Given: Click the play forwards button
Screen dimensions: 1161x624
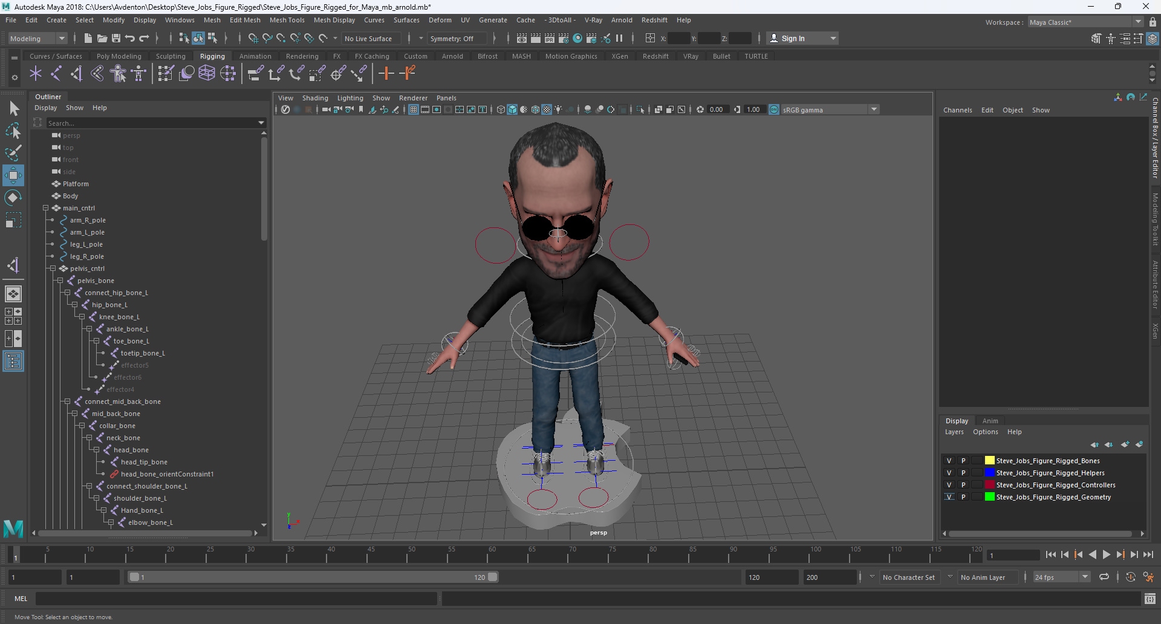Looking at the screenshot, I should point(1106,554).
